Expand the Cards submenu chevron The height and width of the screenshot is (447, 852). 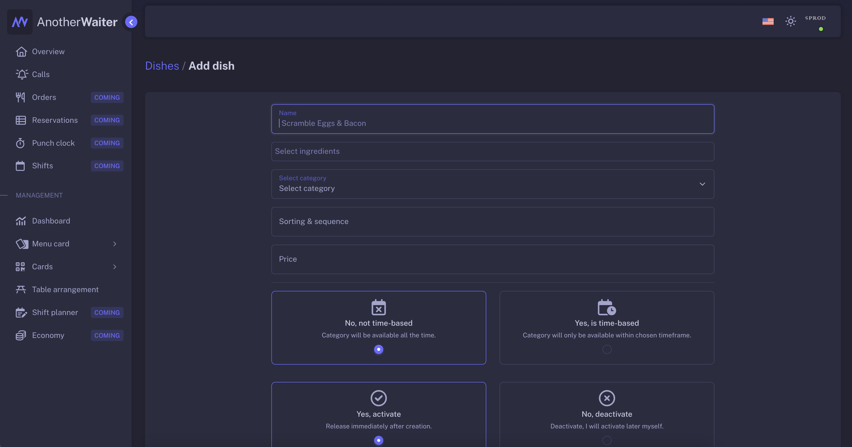(115, 267)
